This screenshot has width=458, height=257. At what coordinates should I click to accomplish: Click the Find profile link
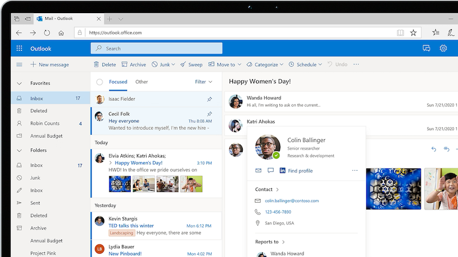coord(300,171)
